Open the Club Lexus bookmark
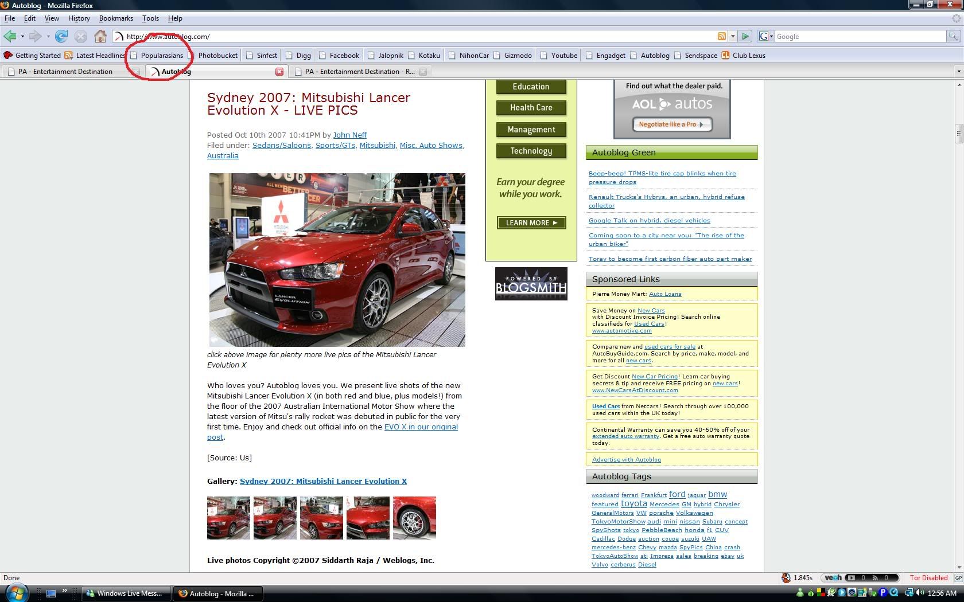The width and height of the screenshot is (964, 602). click(x=744, y=56)
